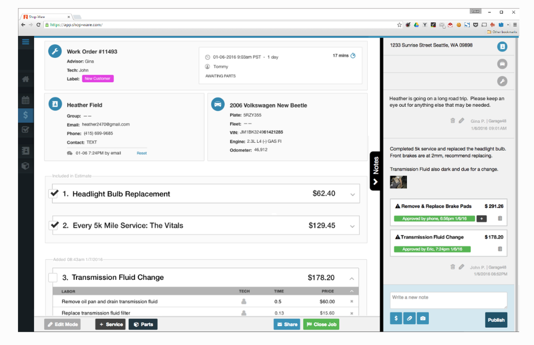Image resolution: width=534 pixels, height=345 pixels.
Task: Go back in browser history
Action: point(23,25)
